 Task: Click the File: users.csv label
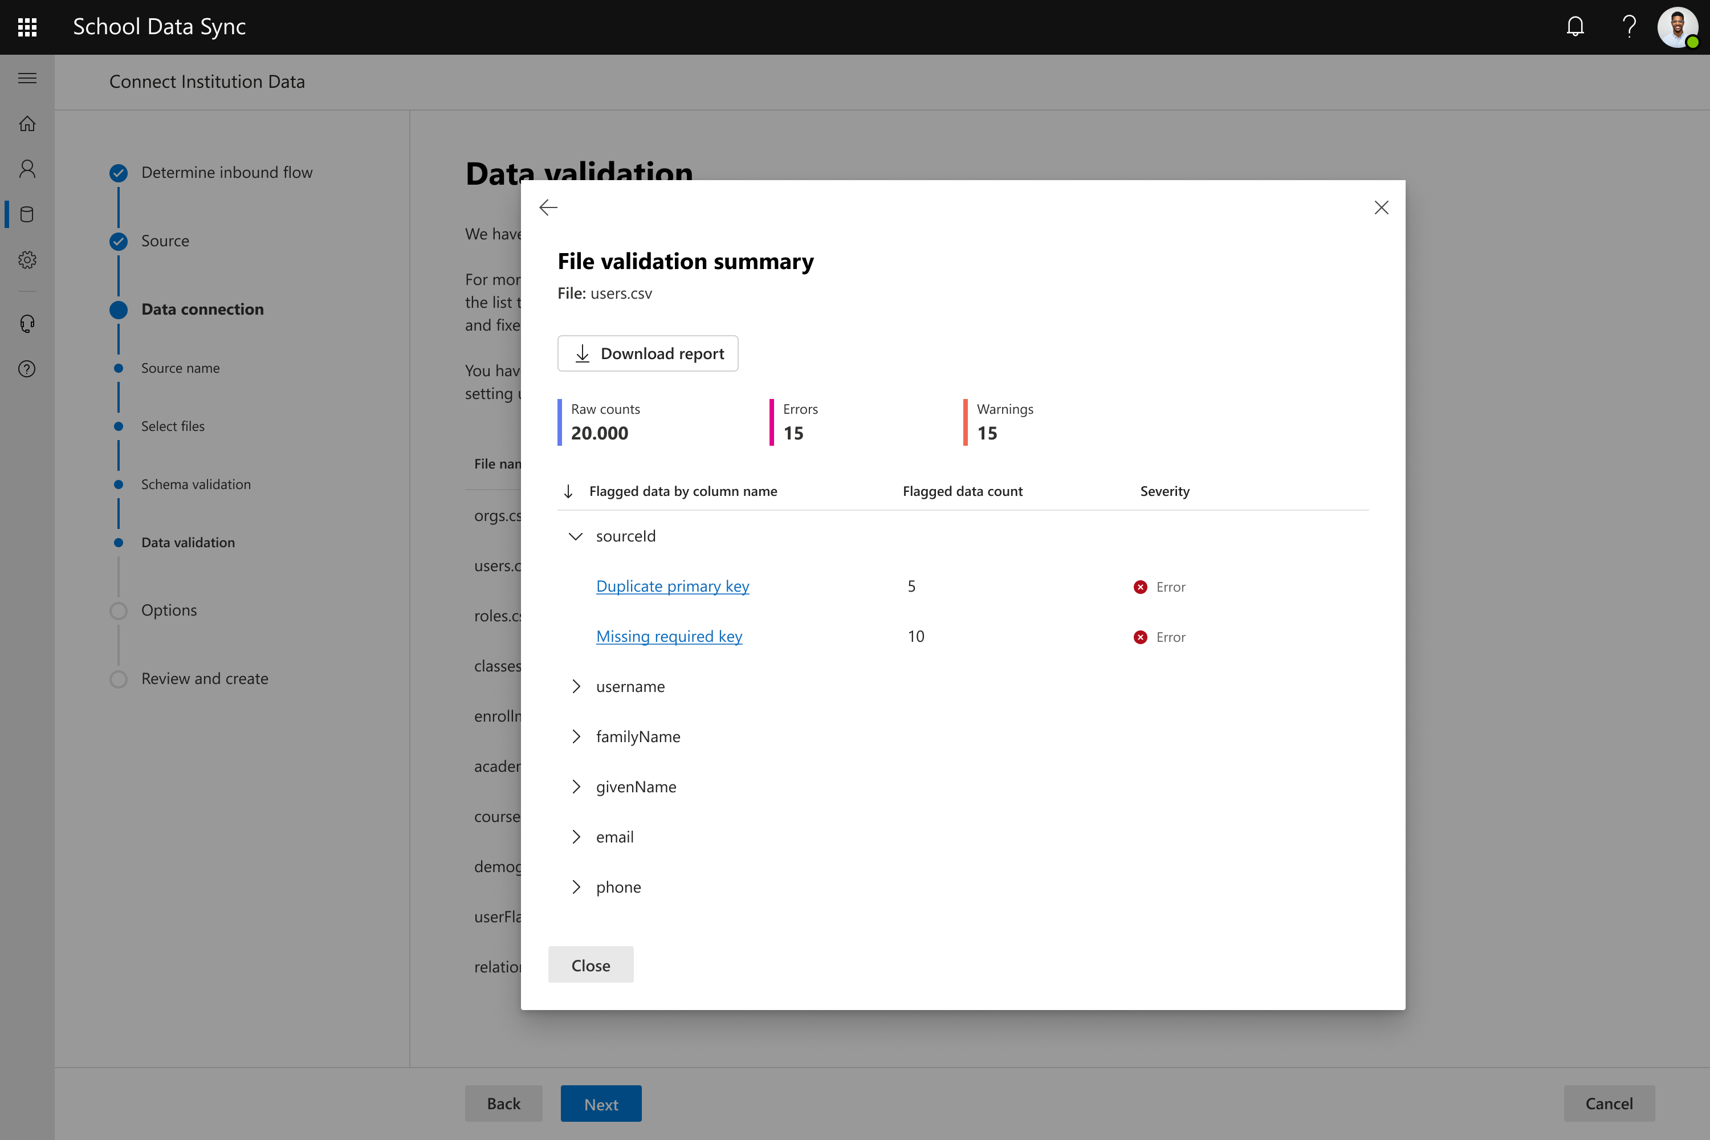click(605, 293)
